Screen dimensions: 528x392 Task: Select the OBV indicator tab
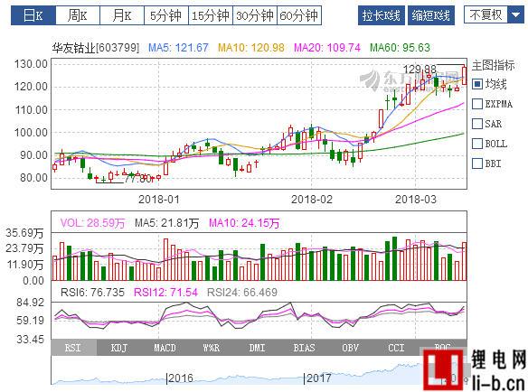point(350,348)
